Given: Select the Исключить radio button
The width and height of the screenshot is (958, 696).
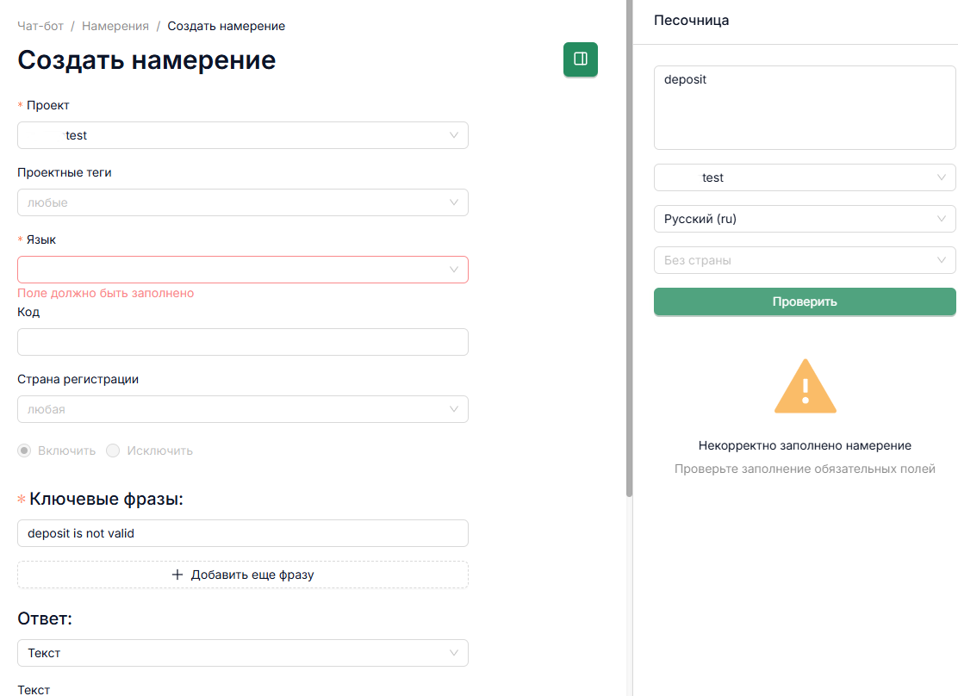Looking at the screenshot, I should [x=113, y=451].
